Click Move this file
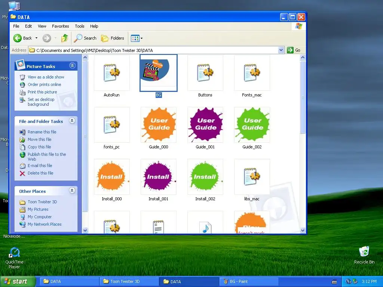 (40, 139)
